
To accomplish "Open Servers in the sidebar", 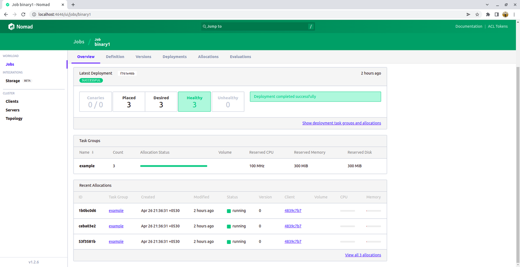I will 13,110.
